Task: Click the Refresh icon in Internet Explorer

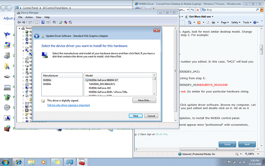Action: click(193, 10)
